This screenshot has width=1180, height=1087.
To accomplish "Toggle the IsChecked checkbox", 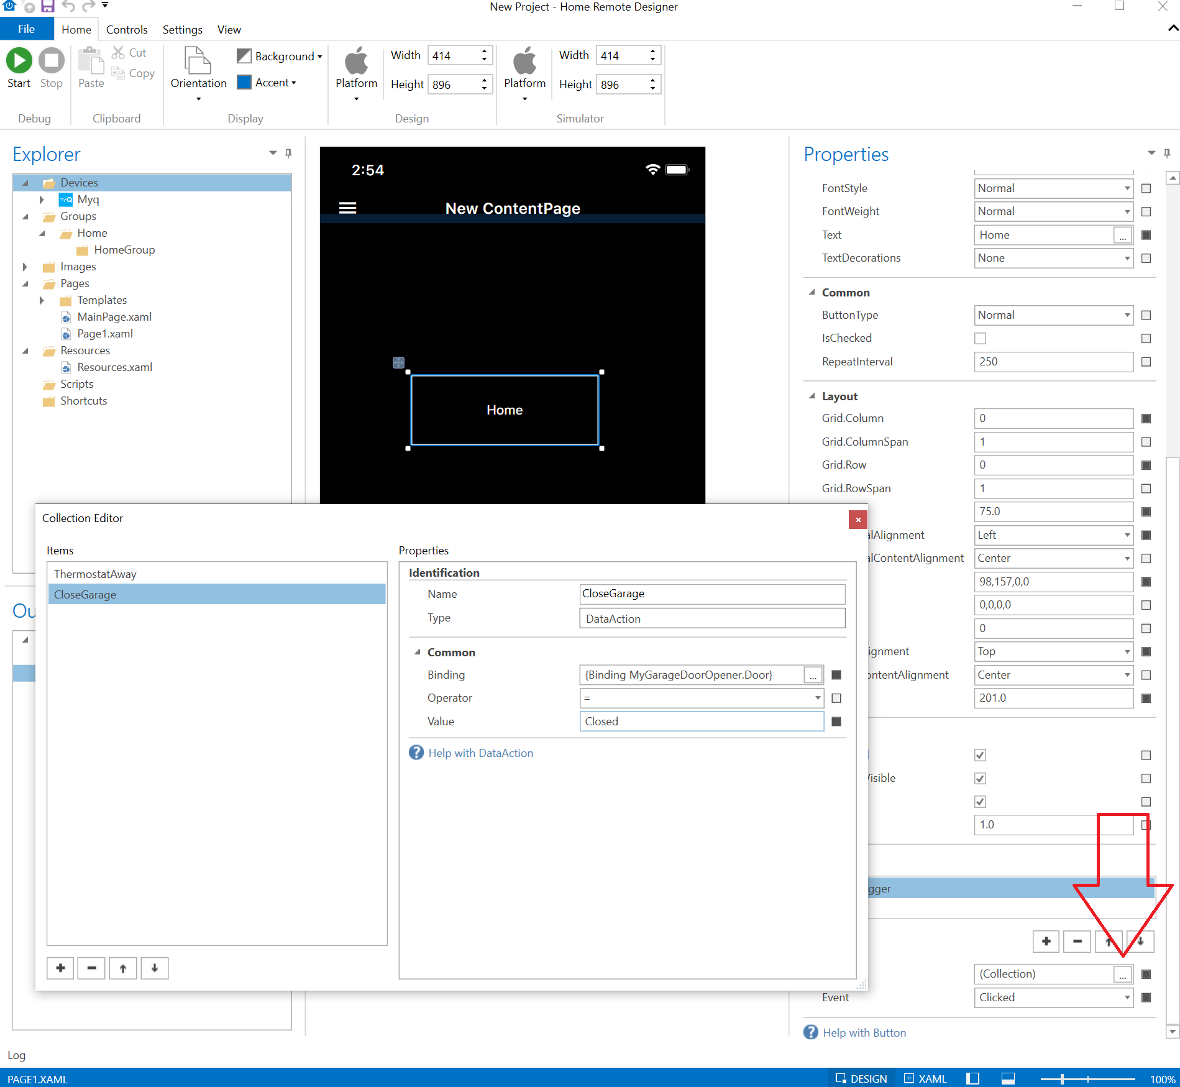I will [x=980, y=338].
